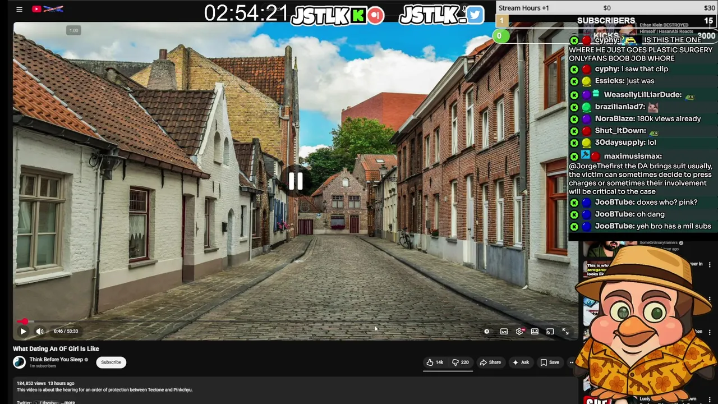Click chat message 'i saw that clip'
Screen dimensions: 718x404
pyautogui.click(x=644, y=69)
